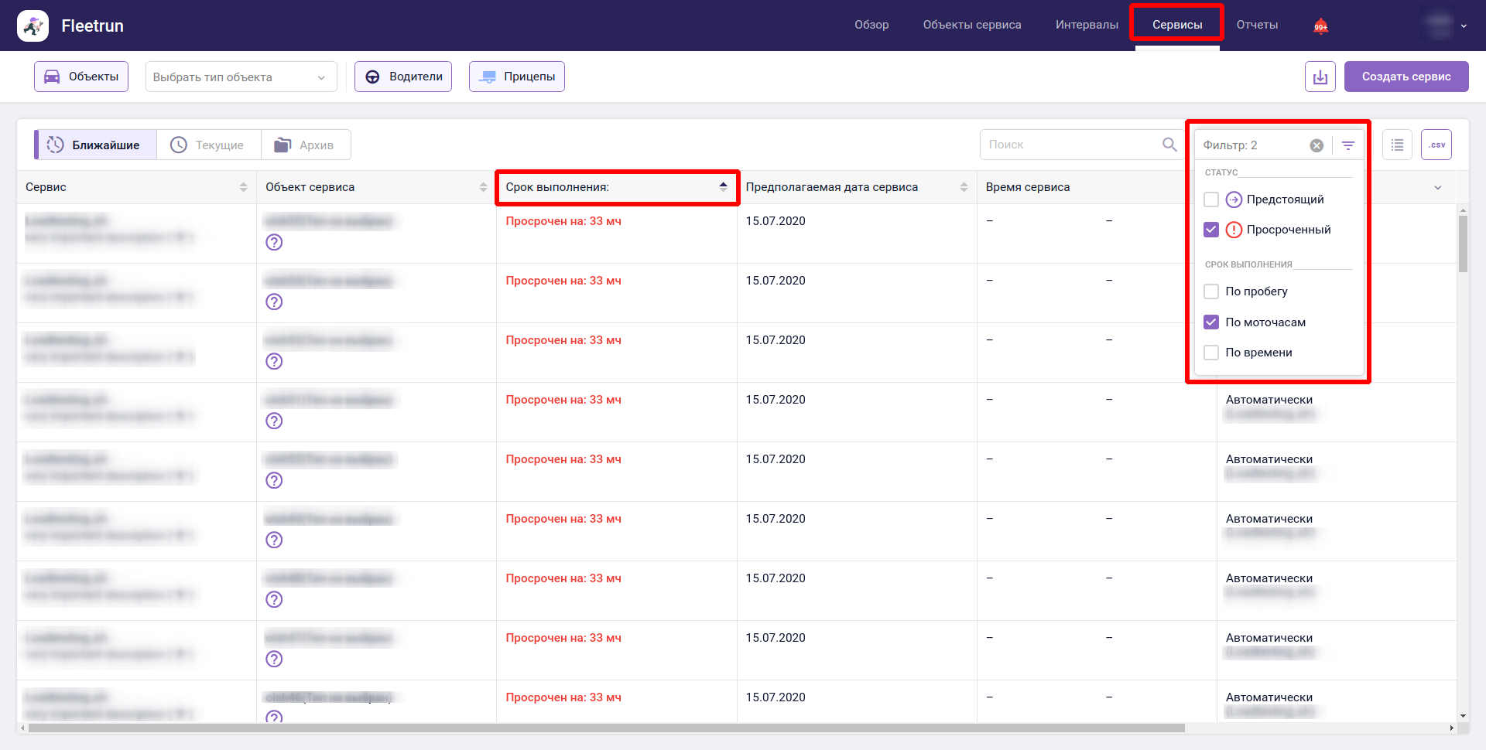
Task: Click the question mark icon in first row
Action: [x=274, y=242]
